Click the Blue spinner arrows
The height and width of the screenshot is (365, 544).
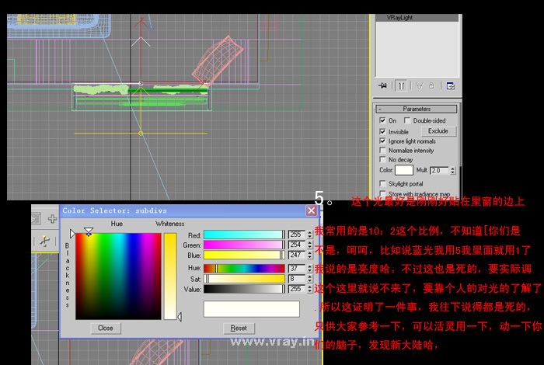310,255
